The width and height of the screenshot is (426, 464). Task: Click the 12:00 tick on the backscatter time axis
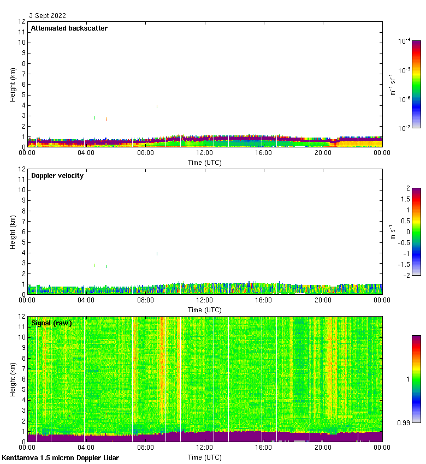[x=205, y=153]
